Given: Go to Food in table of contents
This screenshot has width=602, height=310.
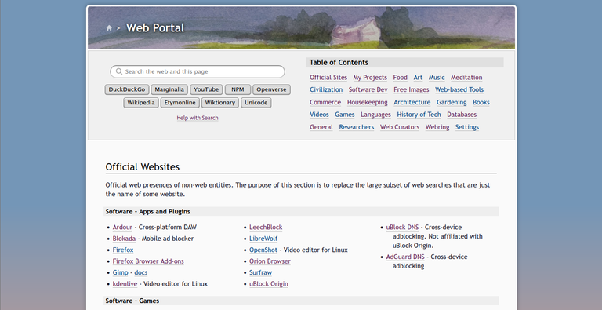Looking at the screenshot, I should click(x=400, y=78).
